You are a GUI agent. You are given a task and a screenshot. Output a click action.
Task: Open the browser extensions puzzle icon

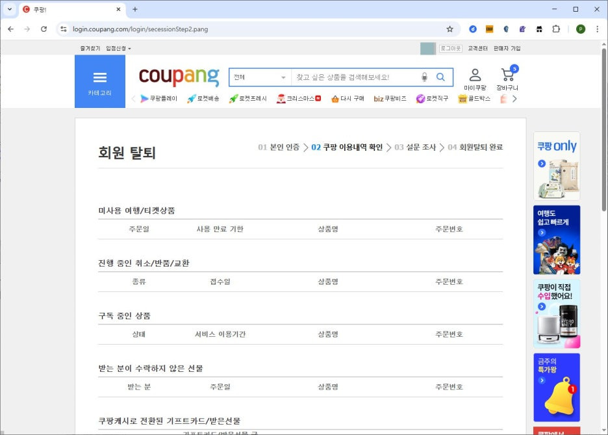[x=556, y=29]
